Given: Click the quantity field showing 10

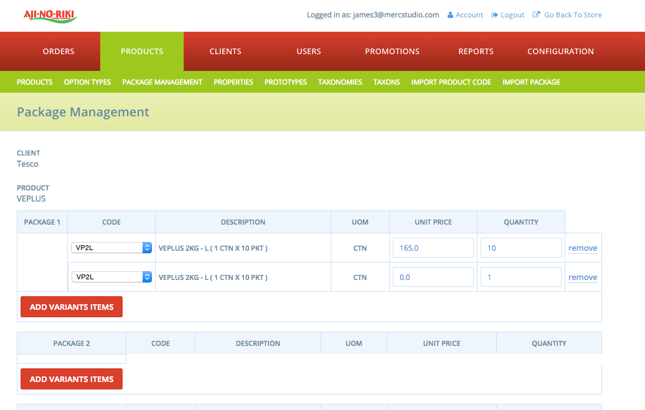Looking at the screenshot, I should click(x=520, y=248).
